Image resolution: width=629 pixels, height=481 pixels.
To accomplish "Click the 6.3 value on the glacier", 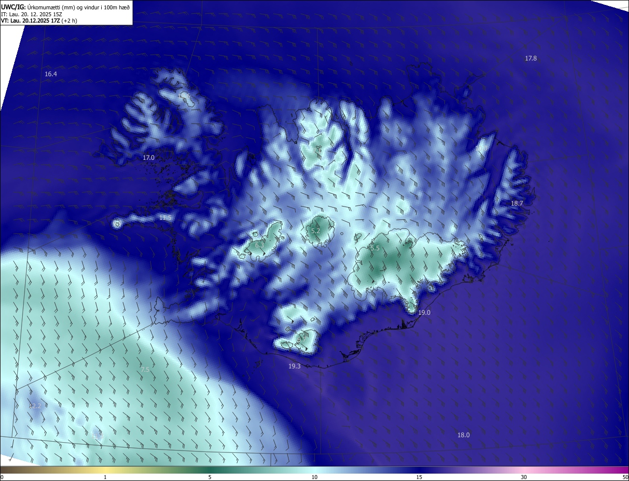I will 259,245.
